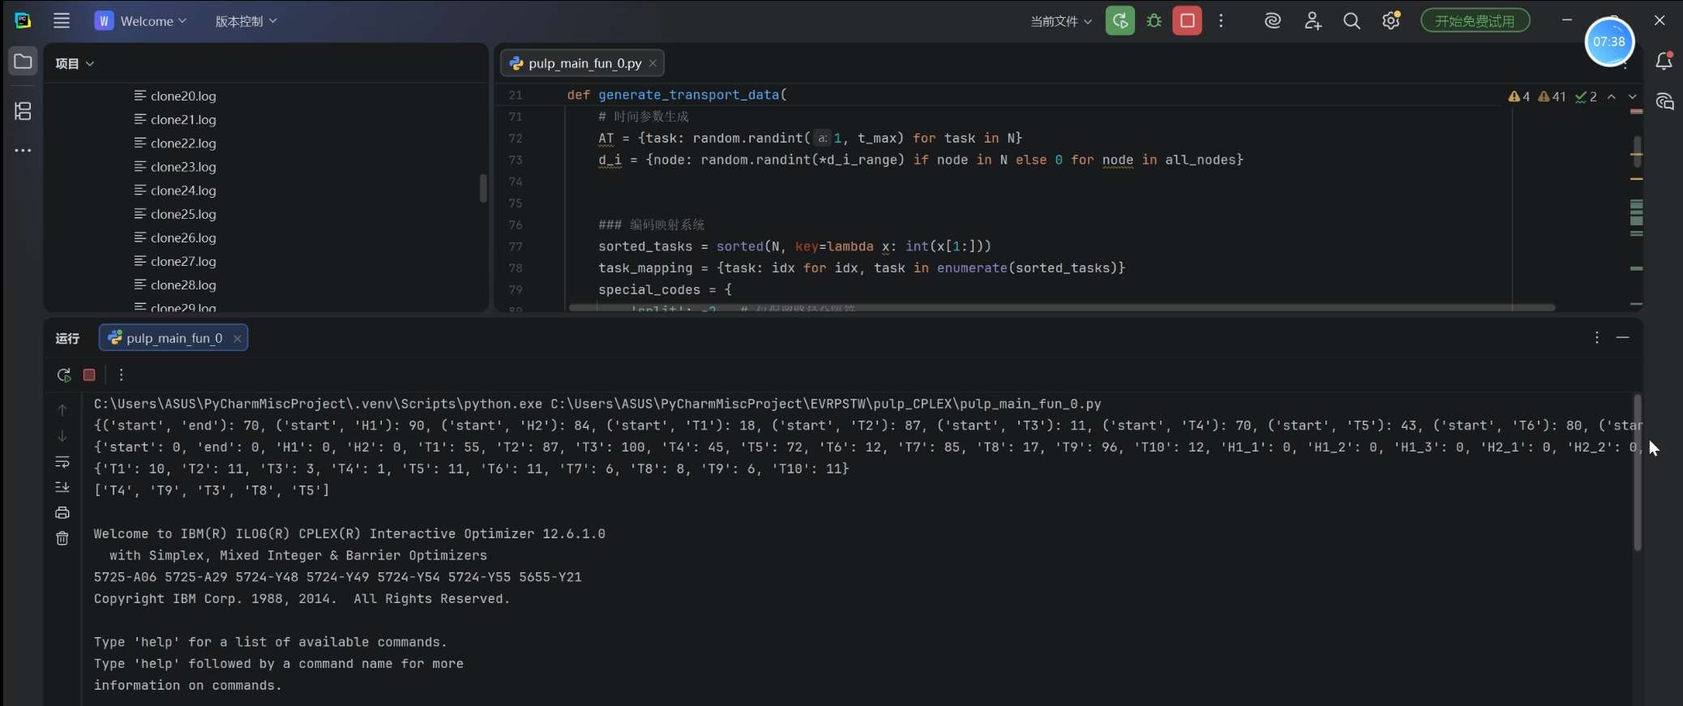1683x706 pixels.
Task: Click line number 77 in gutter
Action: click(x=516, y=246)
